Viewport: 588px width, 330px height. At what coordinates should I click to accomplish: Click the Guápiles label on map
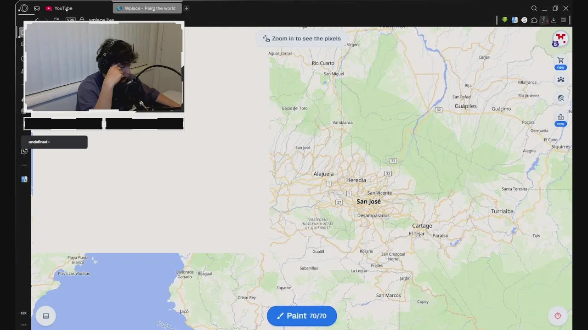465,106
